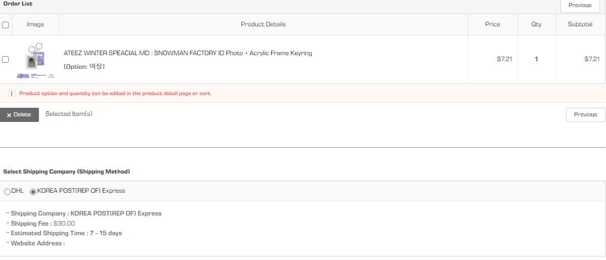Screen dimensions: 606x260
Task: Click the red exclamation warning icon
Action: coord(12,94)
